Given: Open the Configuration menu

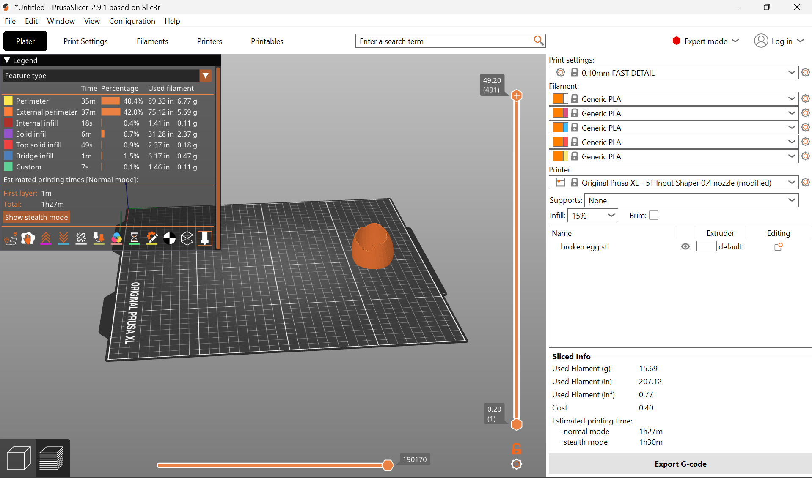Looking at the screenshot, I should click(132, 21).
